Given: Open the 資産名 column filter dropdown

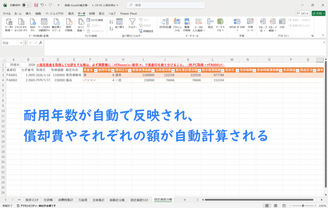Looking at the screenshot, I should pos(95,70).
